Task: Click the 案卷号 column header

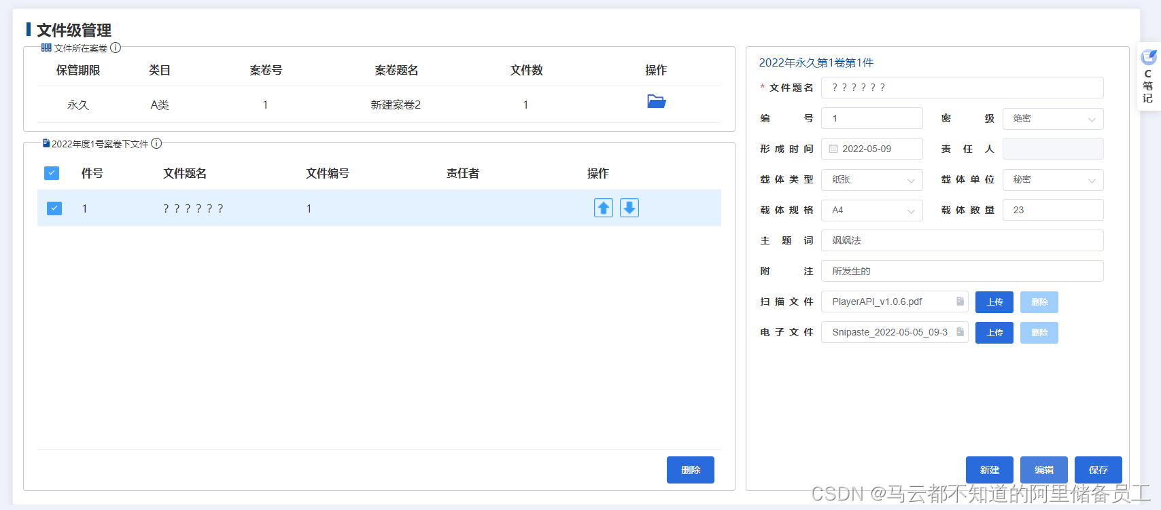Action: pyautogui.click(x=266, y=70)
